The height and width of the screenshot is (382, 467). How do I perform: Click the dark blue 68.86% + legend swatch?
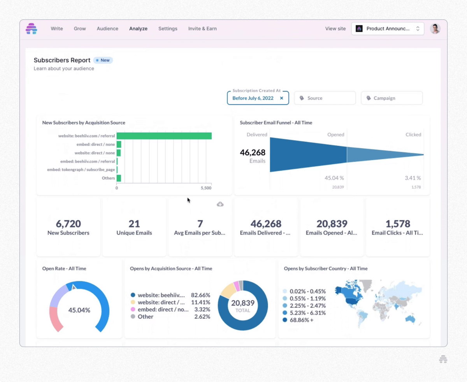[x=285, y=320]
